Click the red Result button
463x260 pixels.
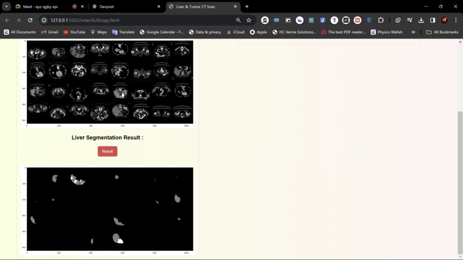coord(107,151)
